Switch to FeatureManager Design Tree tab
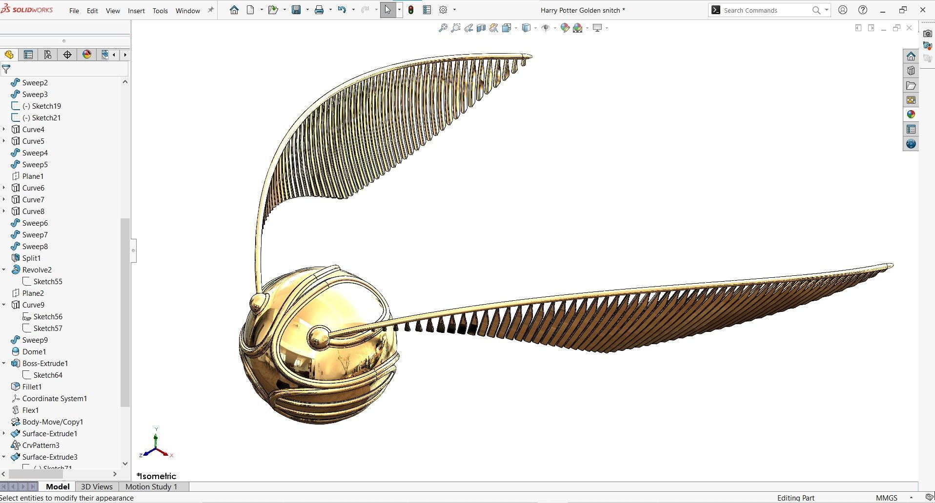 click(9, 55)
